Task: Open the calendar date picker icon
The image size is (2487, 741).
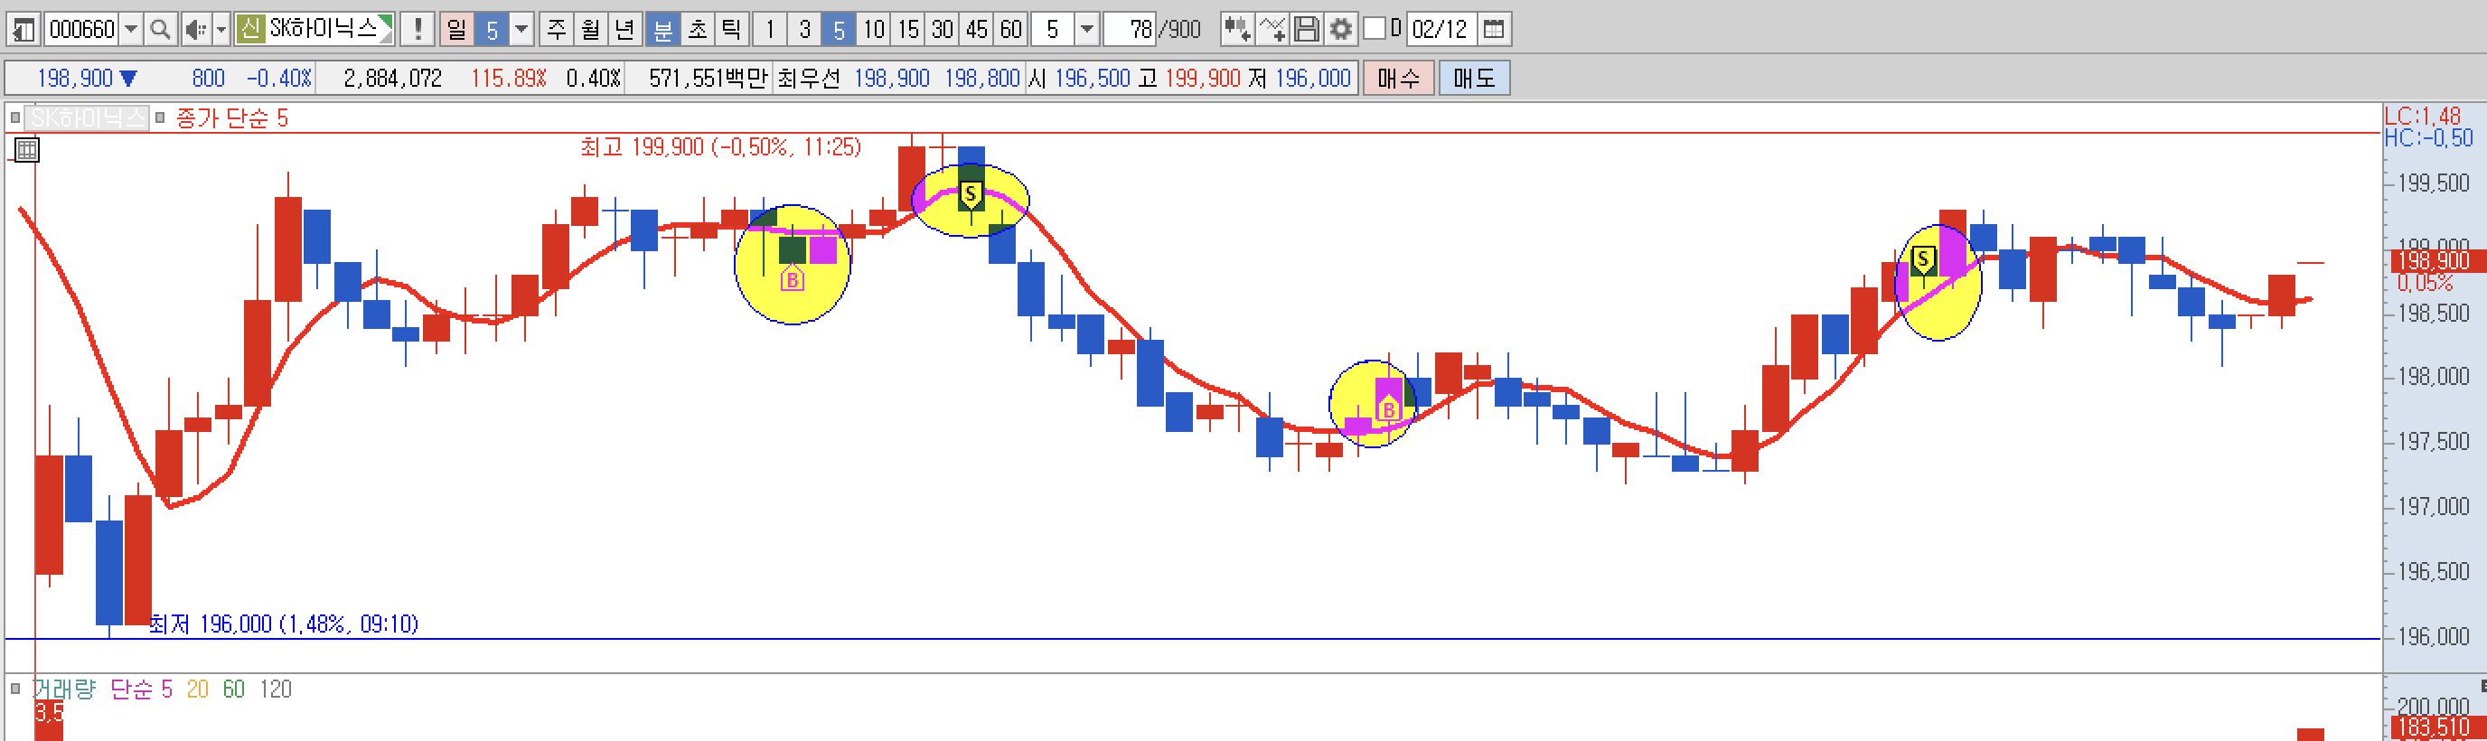Action: point(1494,29)
